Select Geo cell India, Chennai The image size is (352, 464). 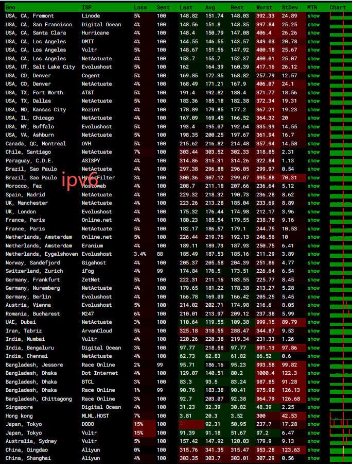[x=27, y=356]
